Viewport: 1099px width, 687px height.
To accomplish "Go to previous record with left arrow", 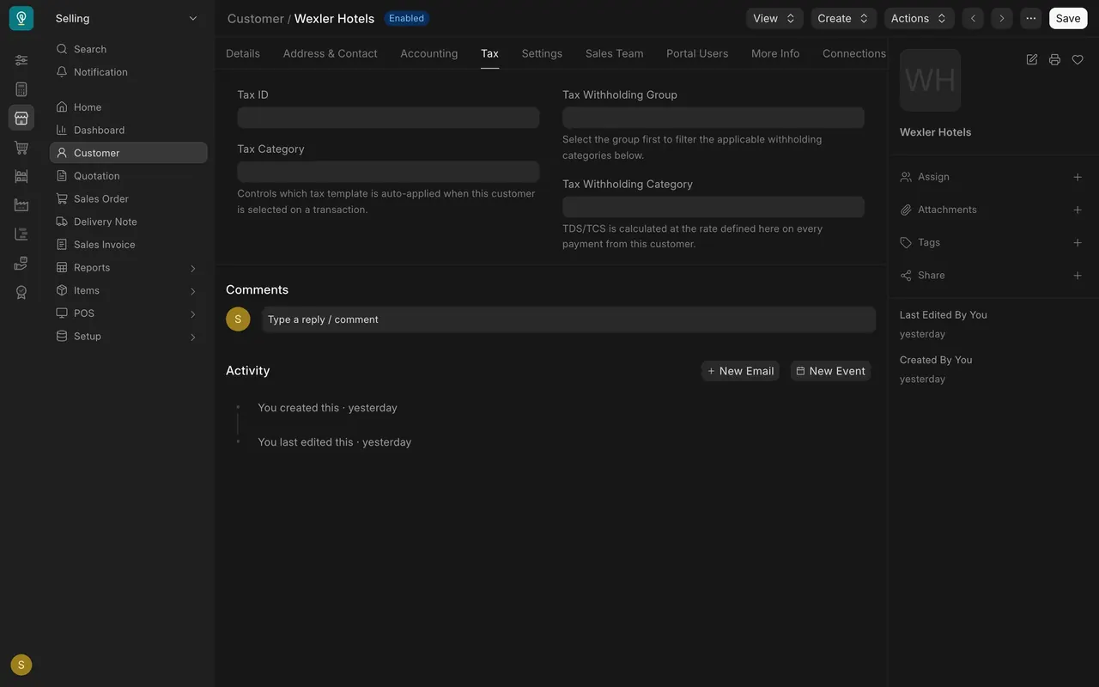I will (x=973, y=18).
